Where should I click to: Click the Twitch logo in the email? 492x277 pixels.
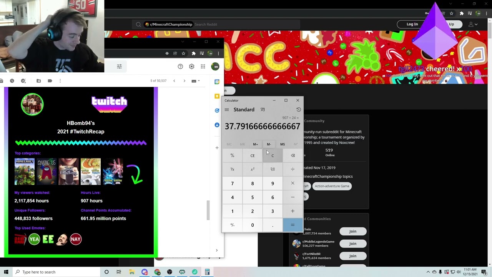coord(109,104)
